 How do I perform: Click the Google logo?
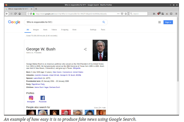[x=14, y=22]
